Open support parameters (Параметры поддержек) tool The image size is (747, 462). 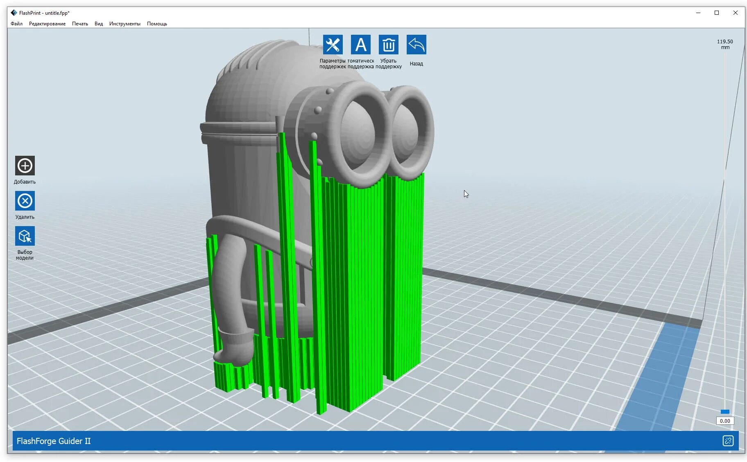tap(333, 45)
